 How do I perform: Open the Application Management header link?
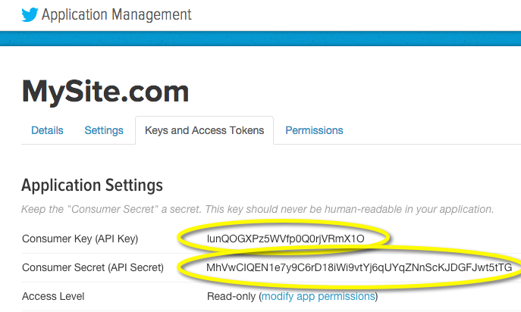click(x=117, y=14)
